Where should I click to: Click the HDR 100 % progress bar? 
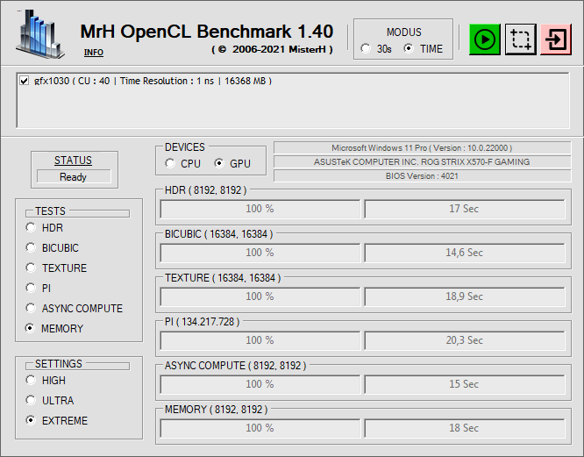coord(260,209)
